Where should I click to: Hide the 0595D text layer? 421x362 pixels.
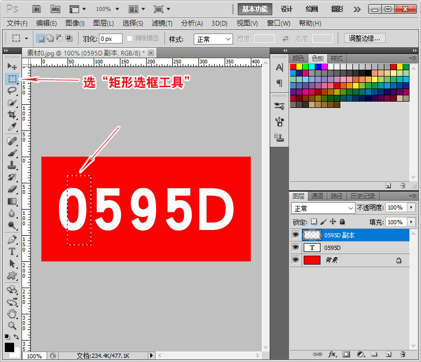(295, 247)
